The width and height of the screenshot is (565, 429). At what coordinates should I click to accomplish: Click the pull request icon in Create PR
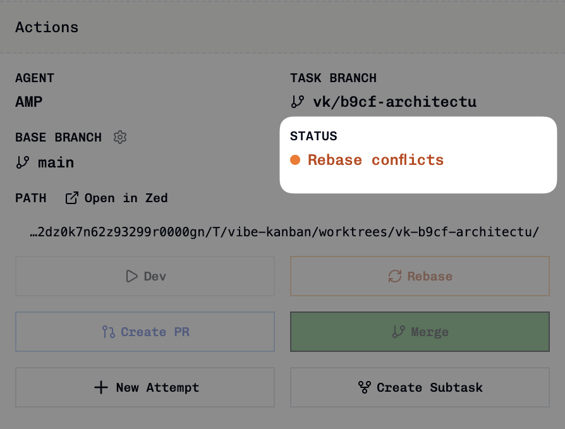pyautogui.click(x=109, y=332)
